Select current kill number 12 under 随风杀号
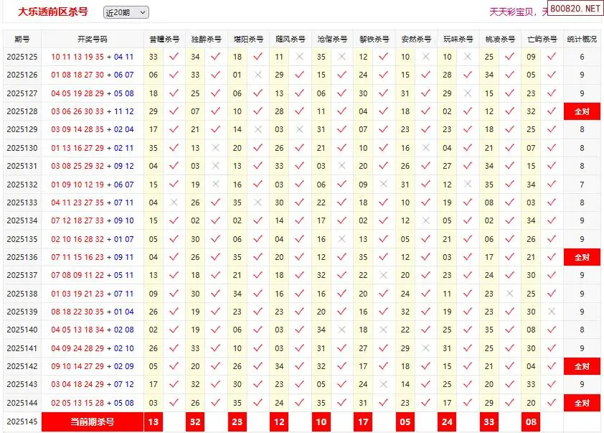 coord(279,422)
